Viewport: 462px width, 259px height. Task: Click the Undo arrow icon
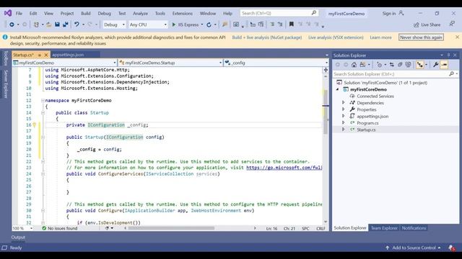tap(77, 24)
